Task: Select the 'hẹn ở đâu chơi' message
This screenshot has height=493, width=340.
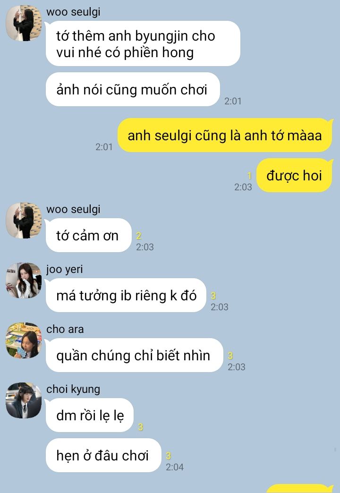Action: [x=103, y=456]
